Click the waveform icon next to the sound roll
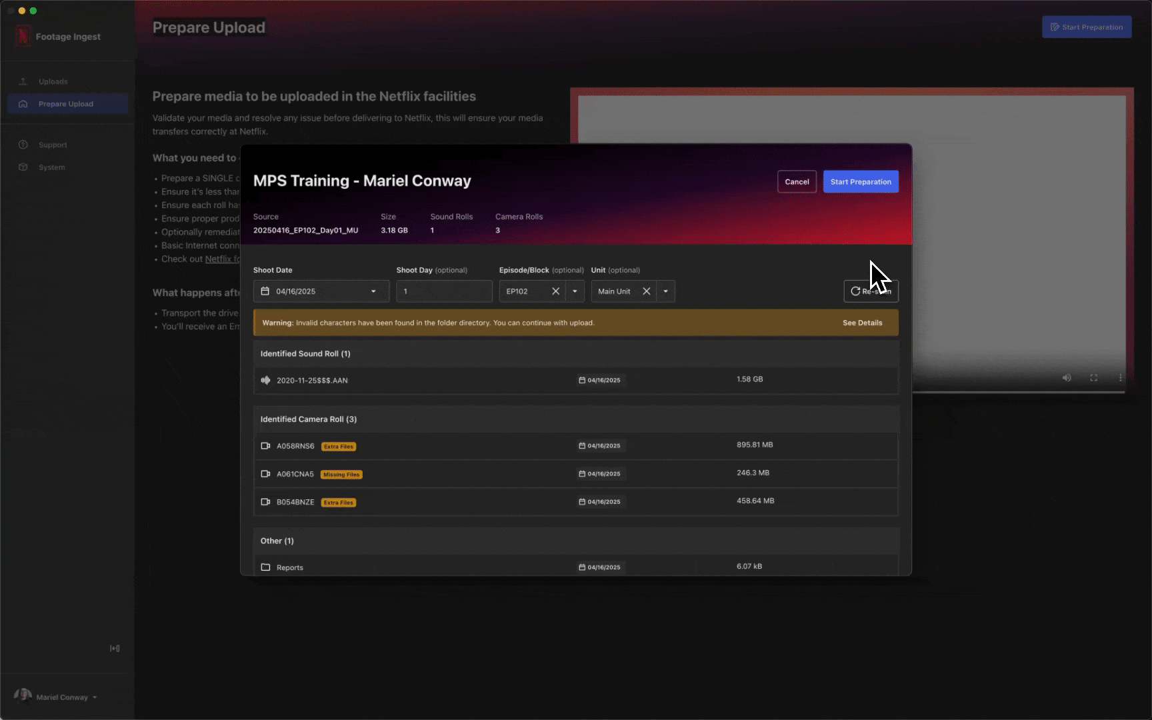 [265, 380]
